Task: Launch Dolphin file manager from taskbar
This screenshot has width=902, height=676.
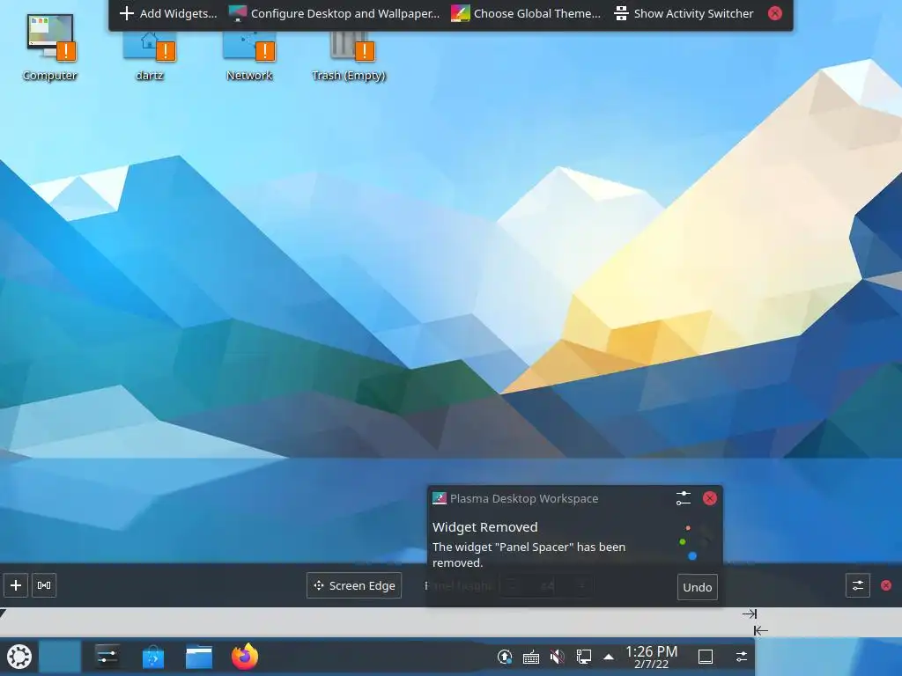Action: tap(199, 657)
